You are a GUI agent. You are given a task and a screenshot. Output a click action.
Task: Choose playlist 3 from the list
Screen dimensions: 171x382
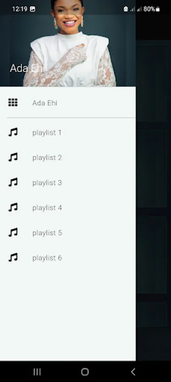(x=68, y=183)
